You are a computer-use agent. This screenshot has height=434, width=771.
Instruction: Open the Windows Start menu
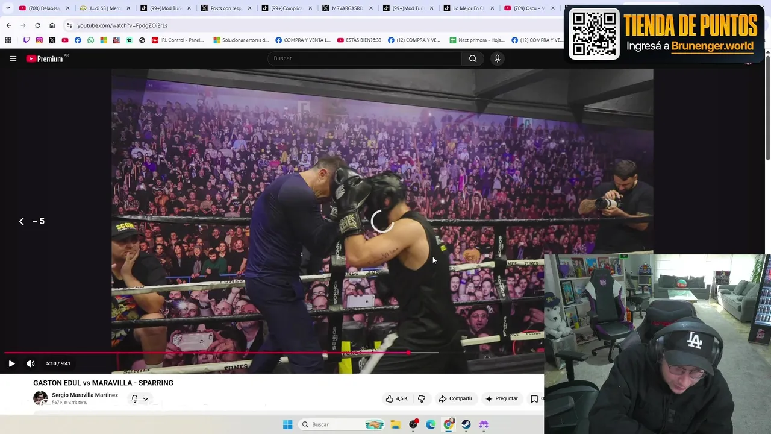click(x=288, y=424)
